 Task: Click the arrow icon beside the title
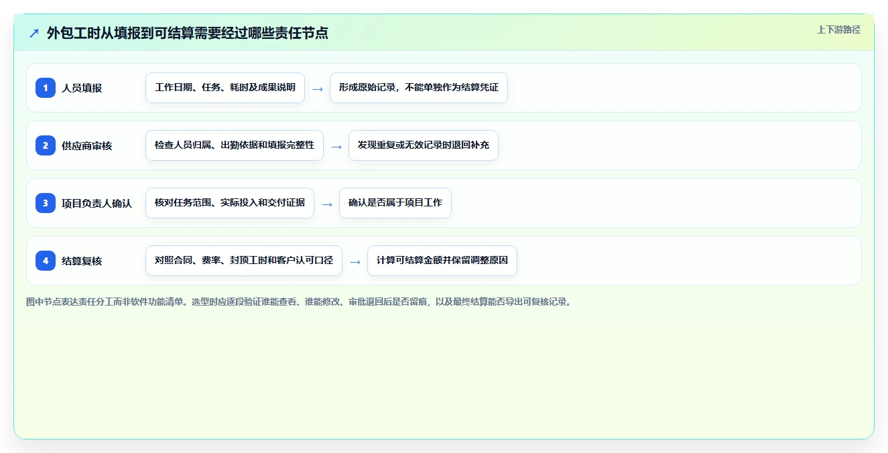coord(34,33)
